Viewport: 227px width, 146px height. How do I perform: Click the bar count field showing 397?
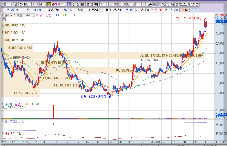pos(149,5)
